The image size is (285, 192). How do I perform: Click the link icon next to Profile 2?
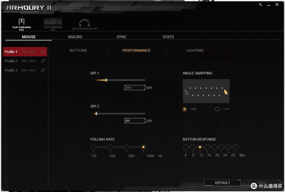(x=43, y=61)
